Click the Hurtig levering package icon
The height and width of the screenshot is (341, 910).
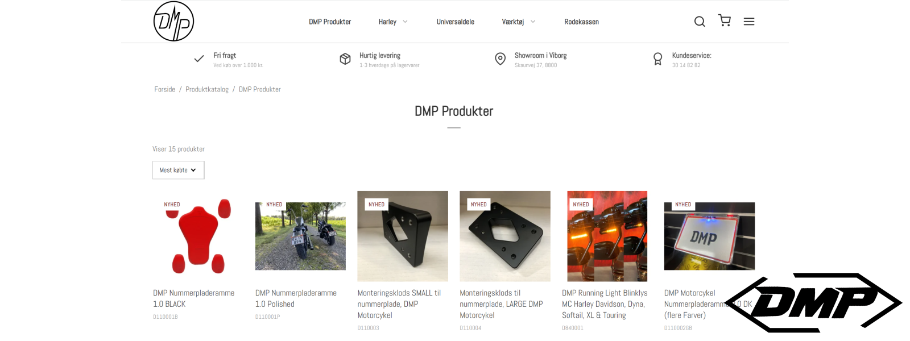pyautogui.click(x=345, y=59)
